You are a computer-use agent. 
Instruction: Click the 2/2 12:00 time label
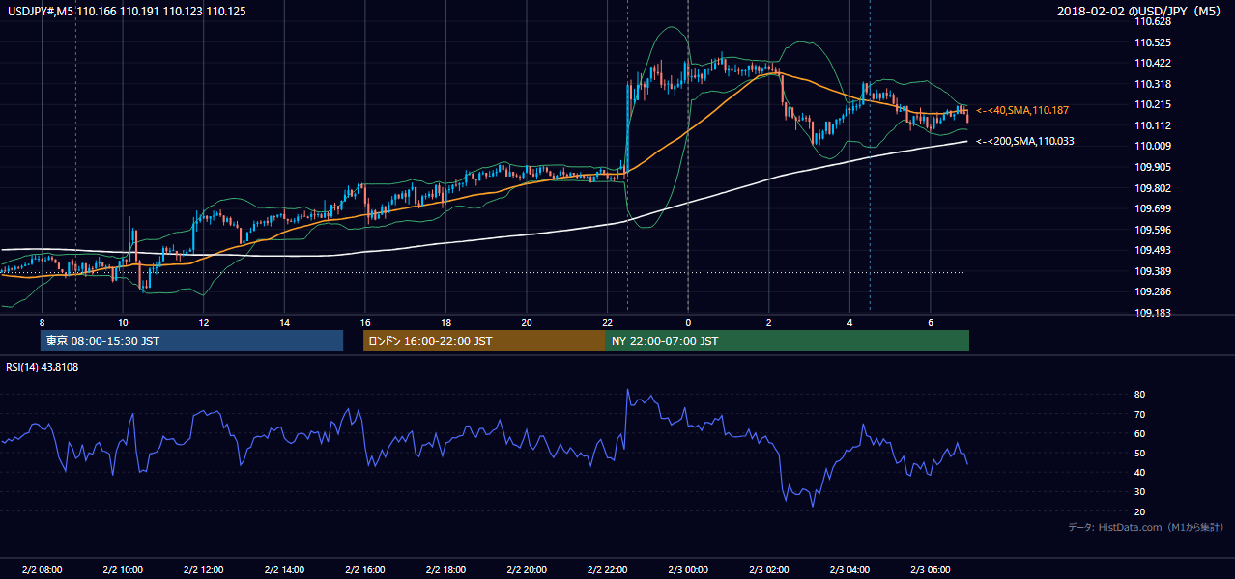pos(203,570)
